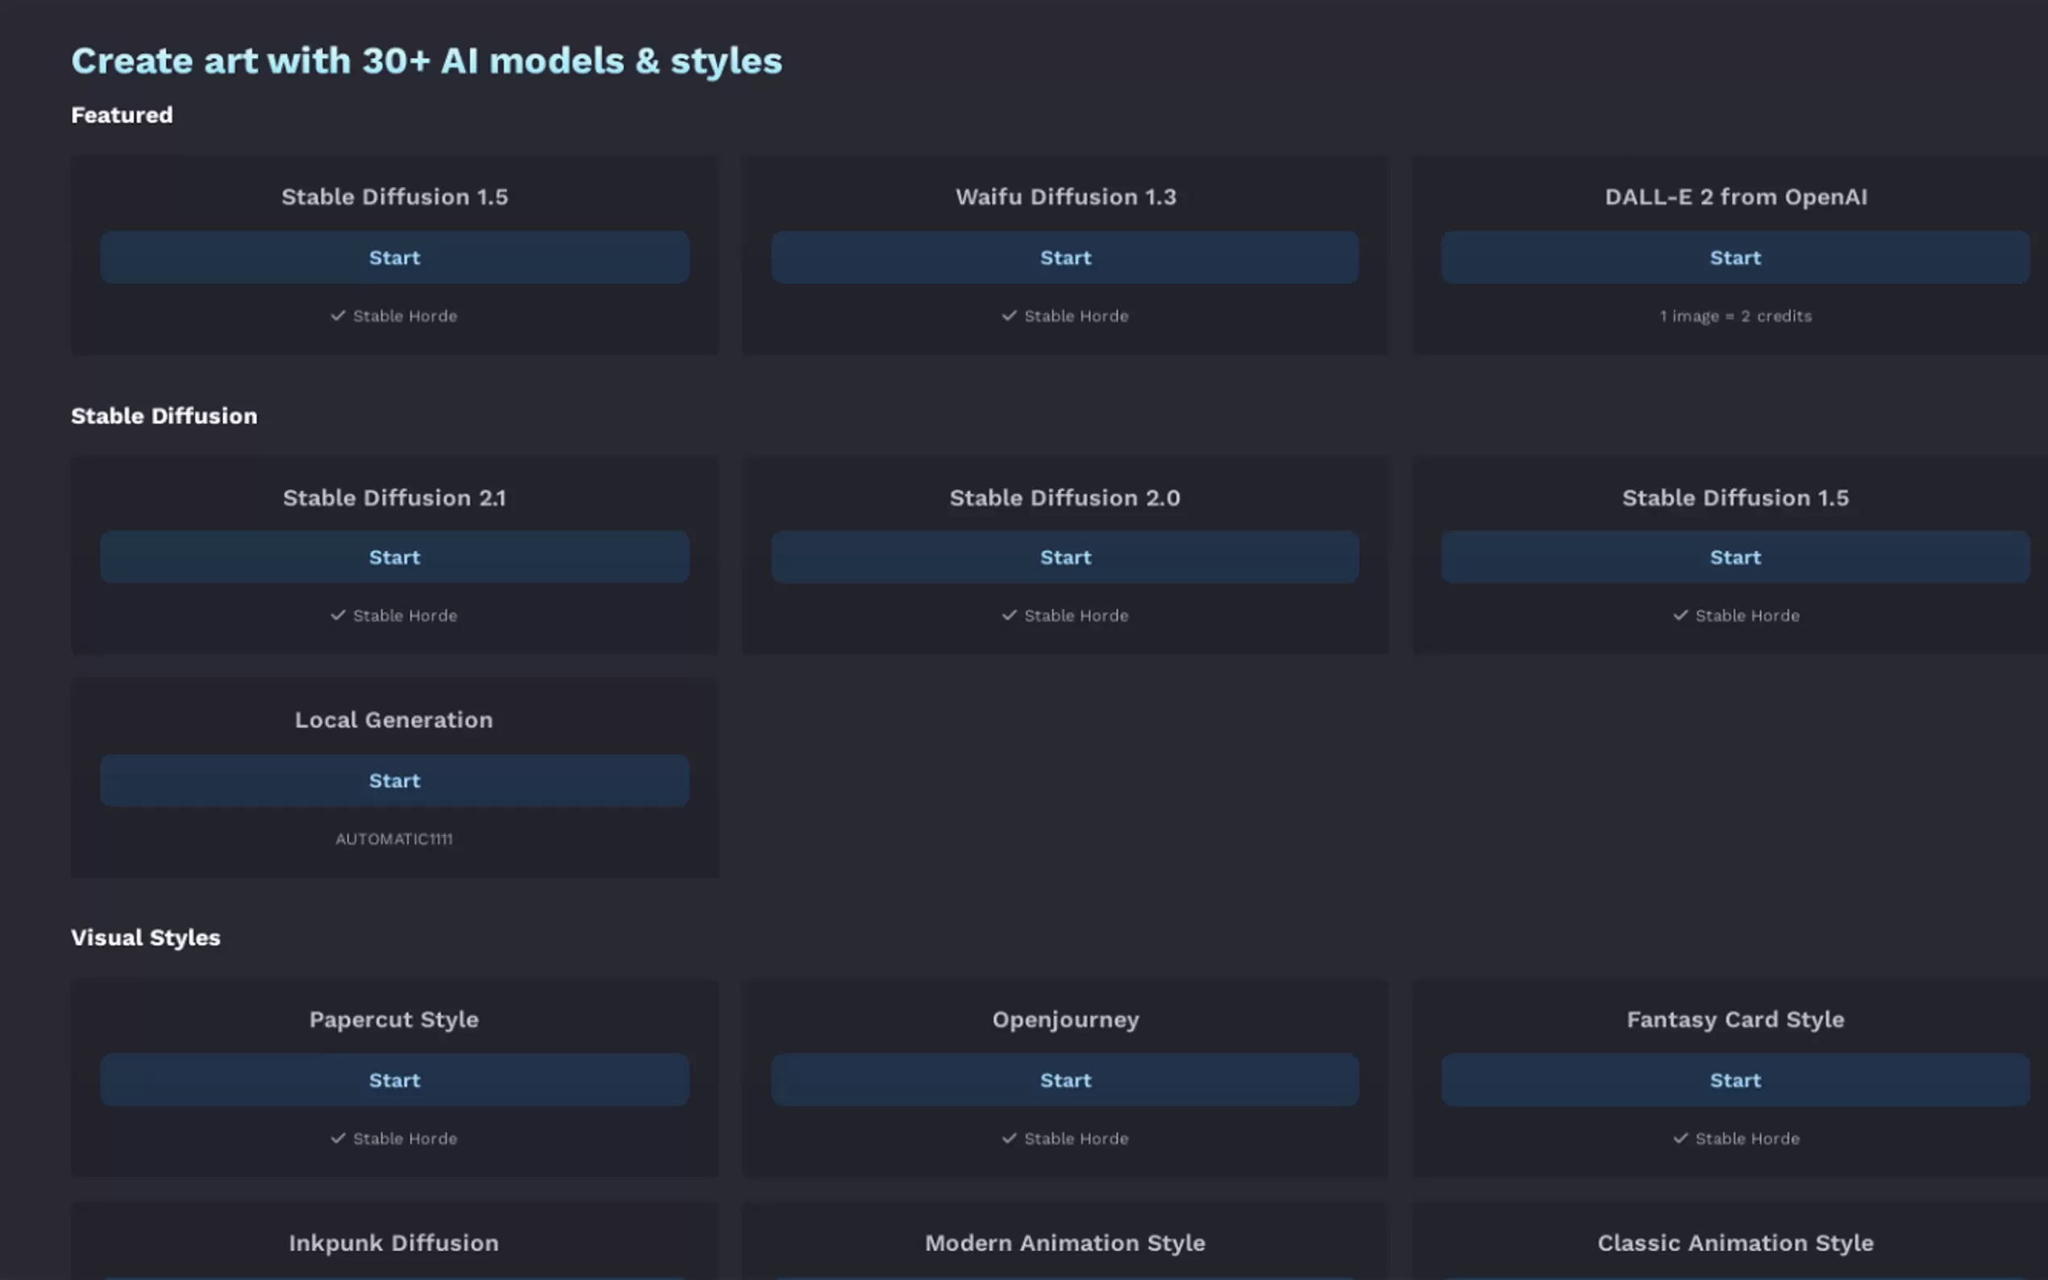Select the Inkpunk Diffusion card title
The height and width of the screenshot is (1280, 2048).
(x=393, y=1243)
